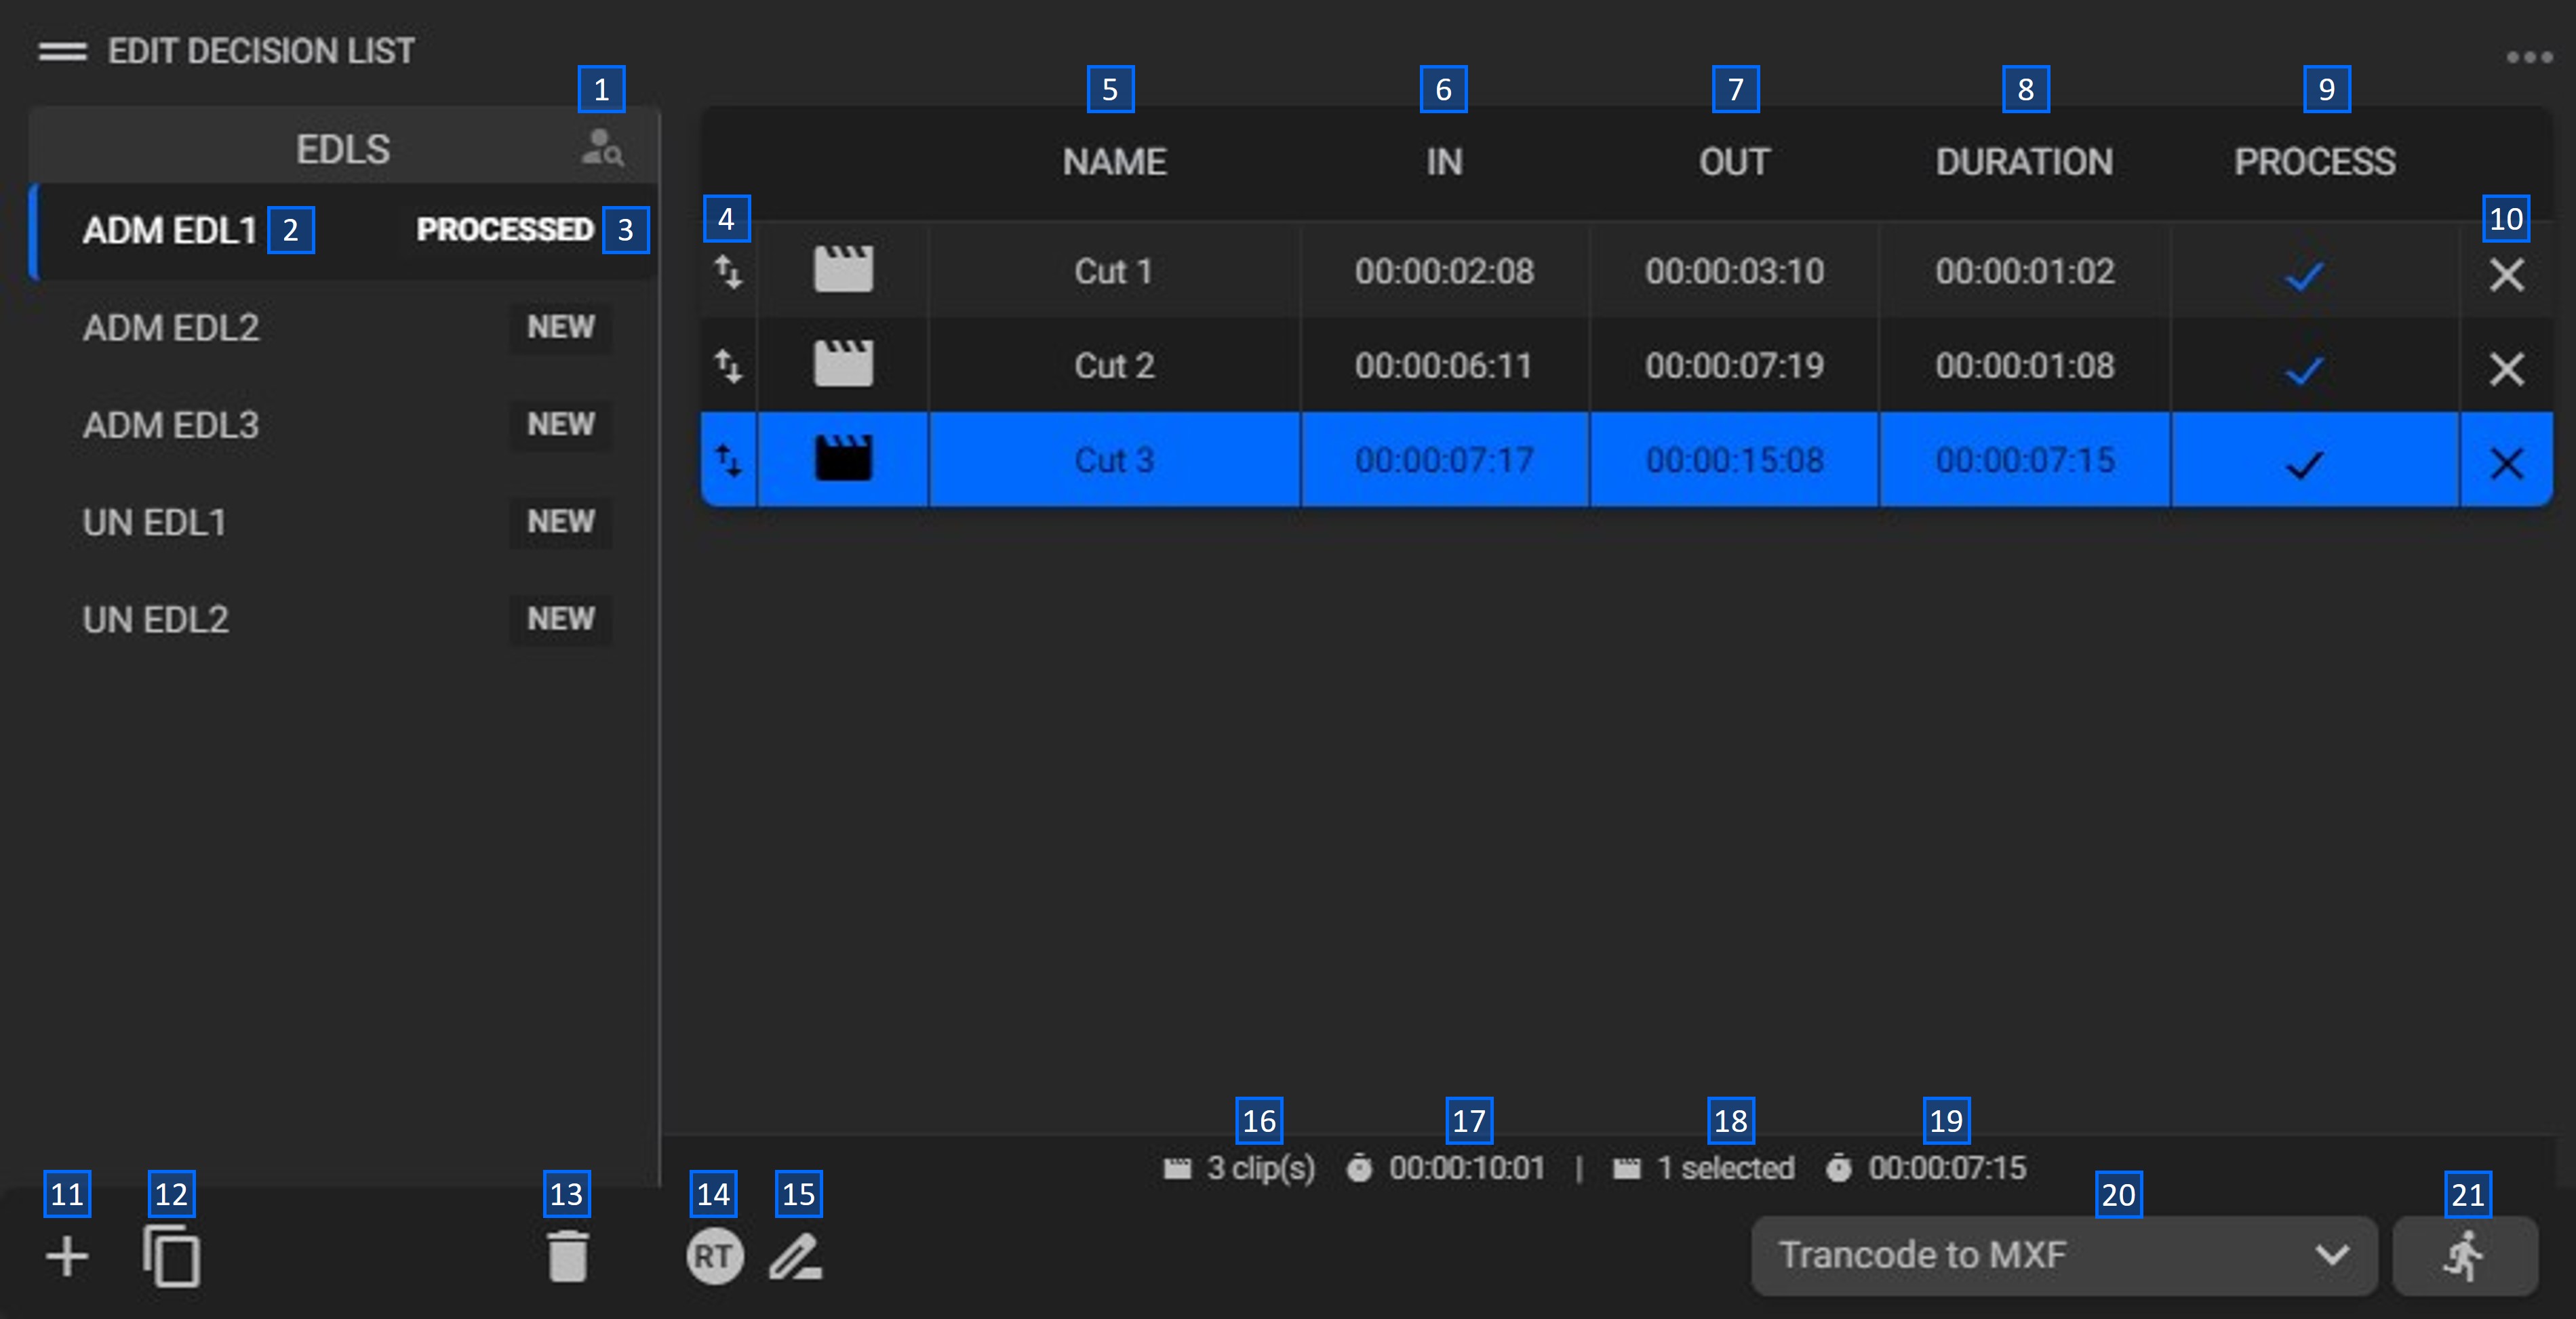Viewport: 2576px width, 1319px height.
Task: Click the clapperboard icon of Cut 1
Action: tap(843, 270)
